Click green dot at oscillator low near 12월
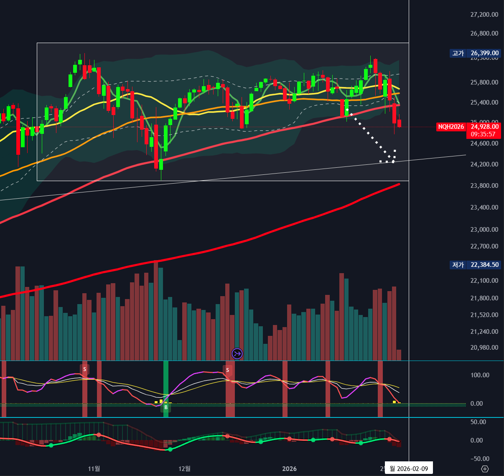 [170, 449]
